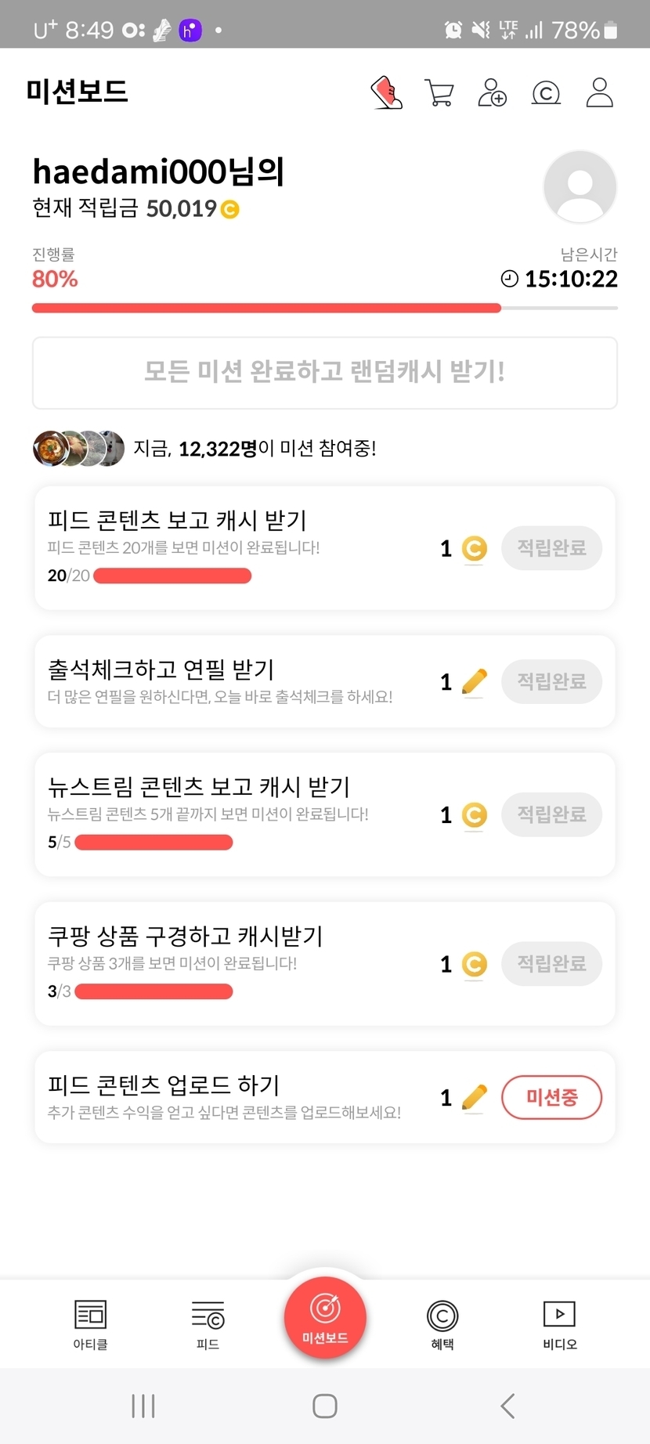Image resolution: width=650 pixels, height=1444 pixels.
Task: Tap the coin icon beside current 적립금
Action: tap(229, 209)
